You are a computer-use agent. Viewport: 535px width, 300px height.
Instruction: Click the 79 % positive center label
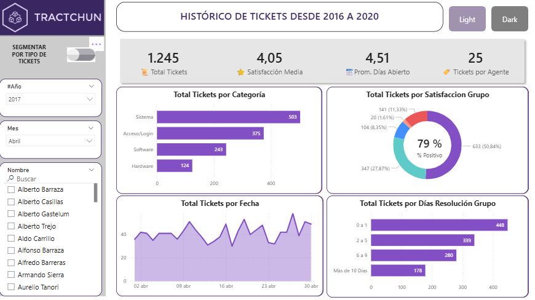(429, 143)
